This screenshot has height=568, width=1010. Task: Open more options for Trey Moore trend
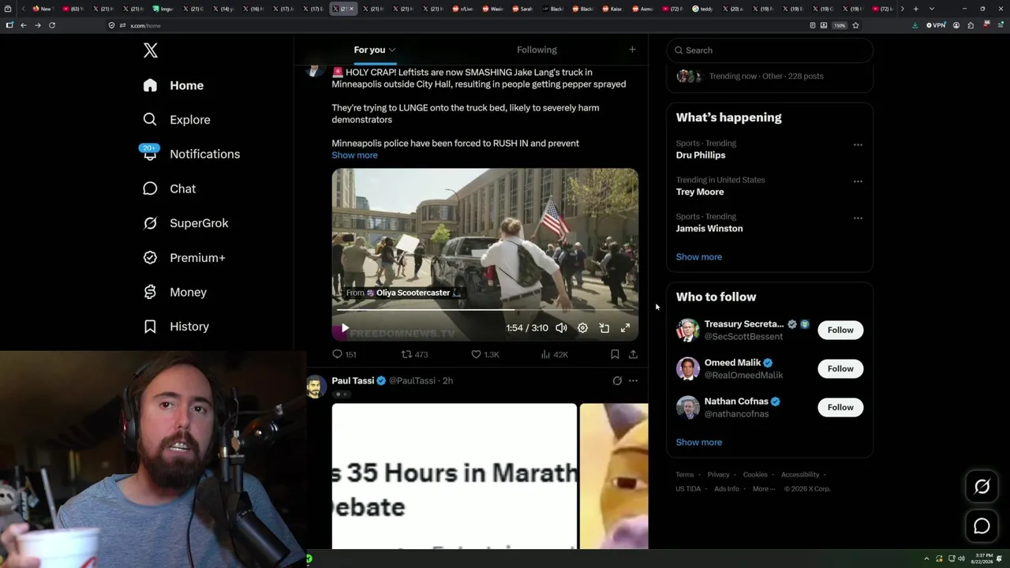pyautogui.click(x=858, y=181)
